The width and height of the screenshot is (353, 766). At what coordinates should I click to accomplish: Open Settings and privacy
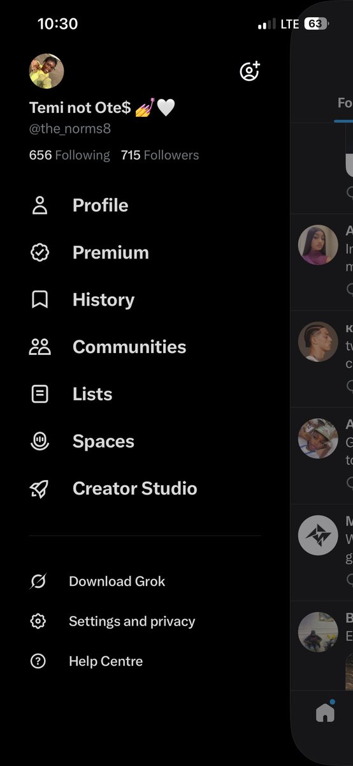pyautogui.click(x=132, y=621)
